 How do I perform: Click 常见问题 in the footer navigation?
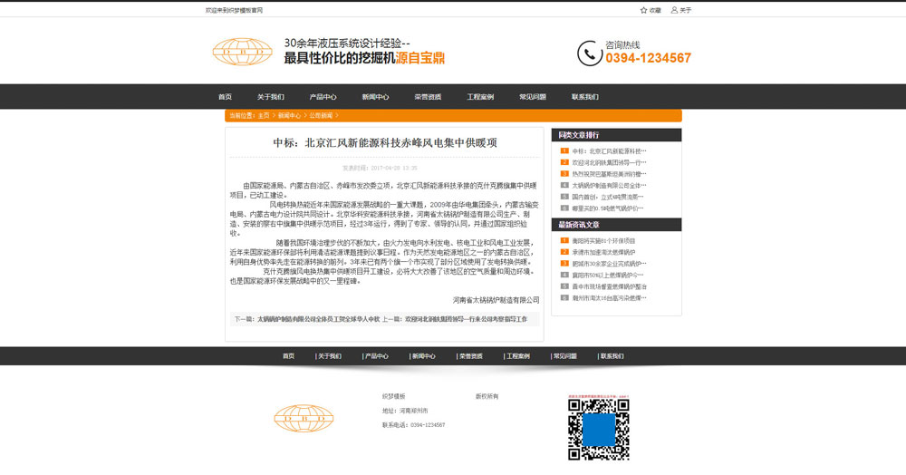[x=564, y=356]
